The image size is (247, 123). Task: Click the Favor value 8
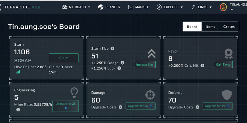[x=170, y=59]
